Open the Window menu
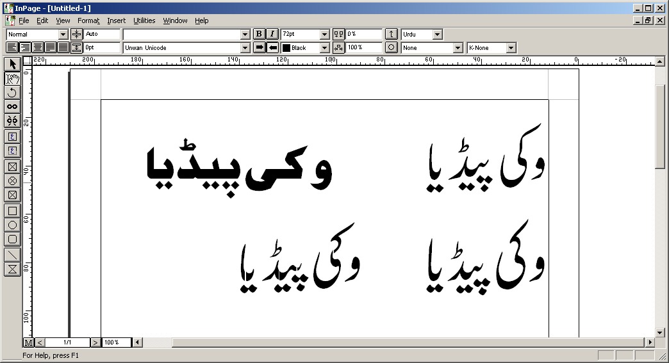The image size is (669, 363). 175,20
